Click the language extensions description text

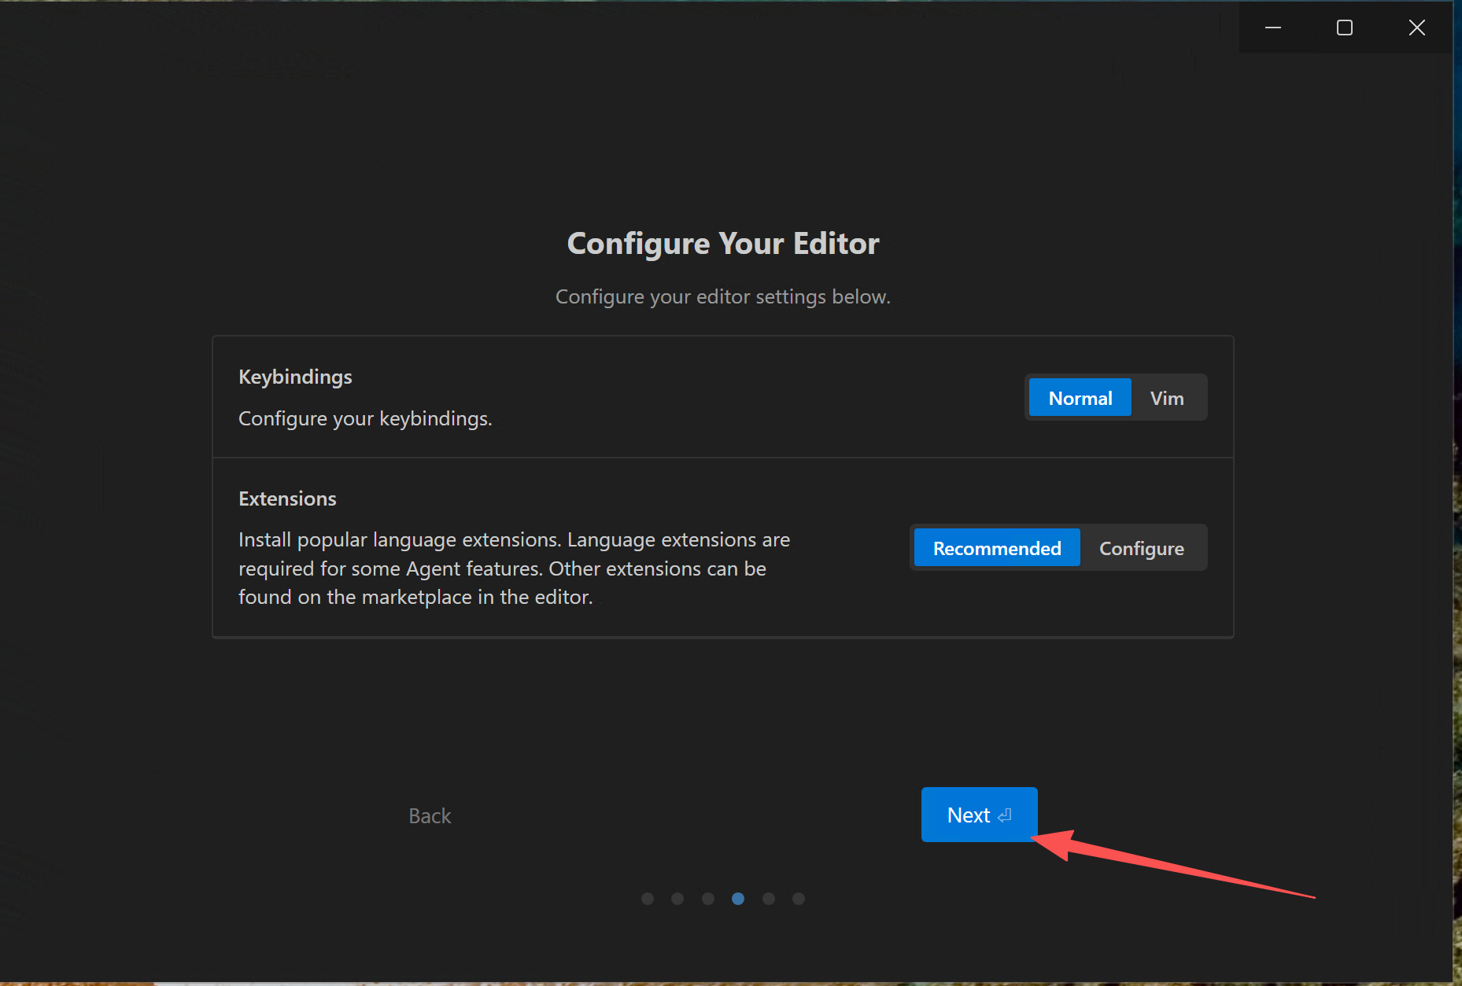(x=514, y=568)
